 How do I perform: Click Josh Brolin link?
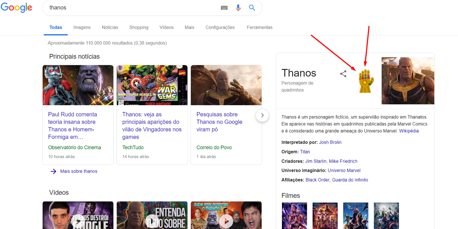(x=330, y=142)
